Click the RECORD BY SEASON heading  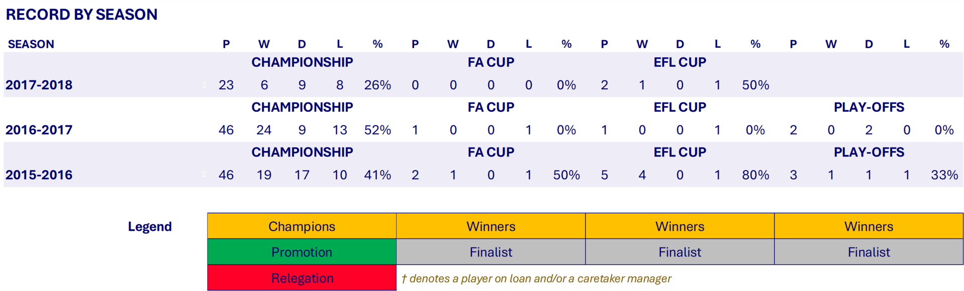pyautogui.click(x=81, y=15)
